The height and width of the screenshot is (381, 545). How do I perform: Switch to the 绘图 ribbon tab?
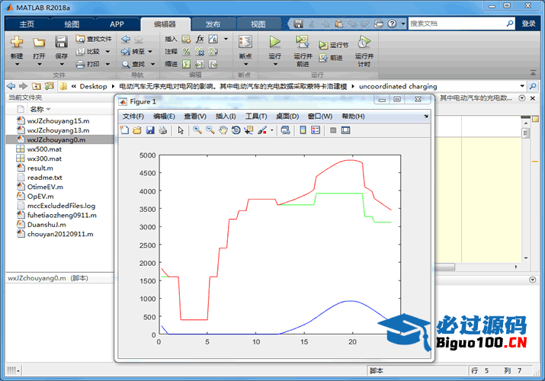[x=72, y=24]
